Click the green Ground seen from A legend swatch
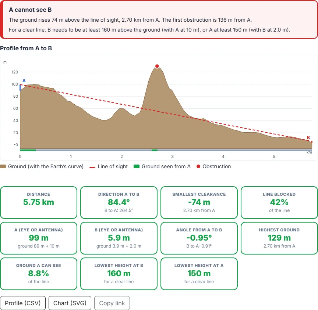Screen dimensions: 318x310 (x=137, y=166)
